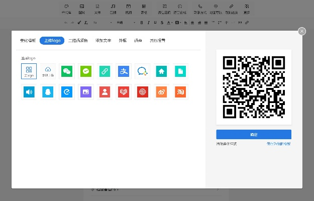Image resolution: width=314 pixels, height=201 pixels.
Task: Click the blue 确定 confirm button
Action: click(x=254, y=135)
